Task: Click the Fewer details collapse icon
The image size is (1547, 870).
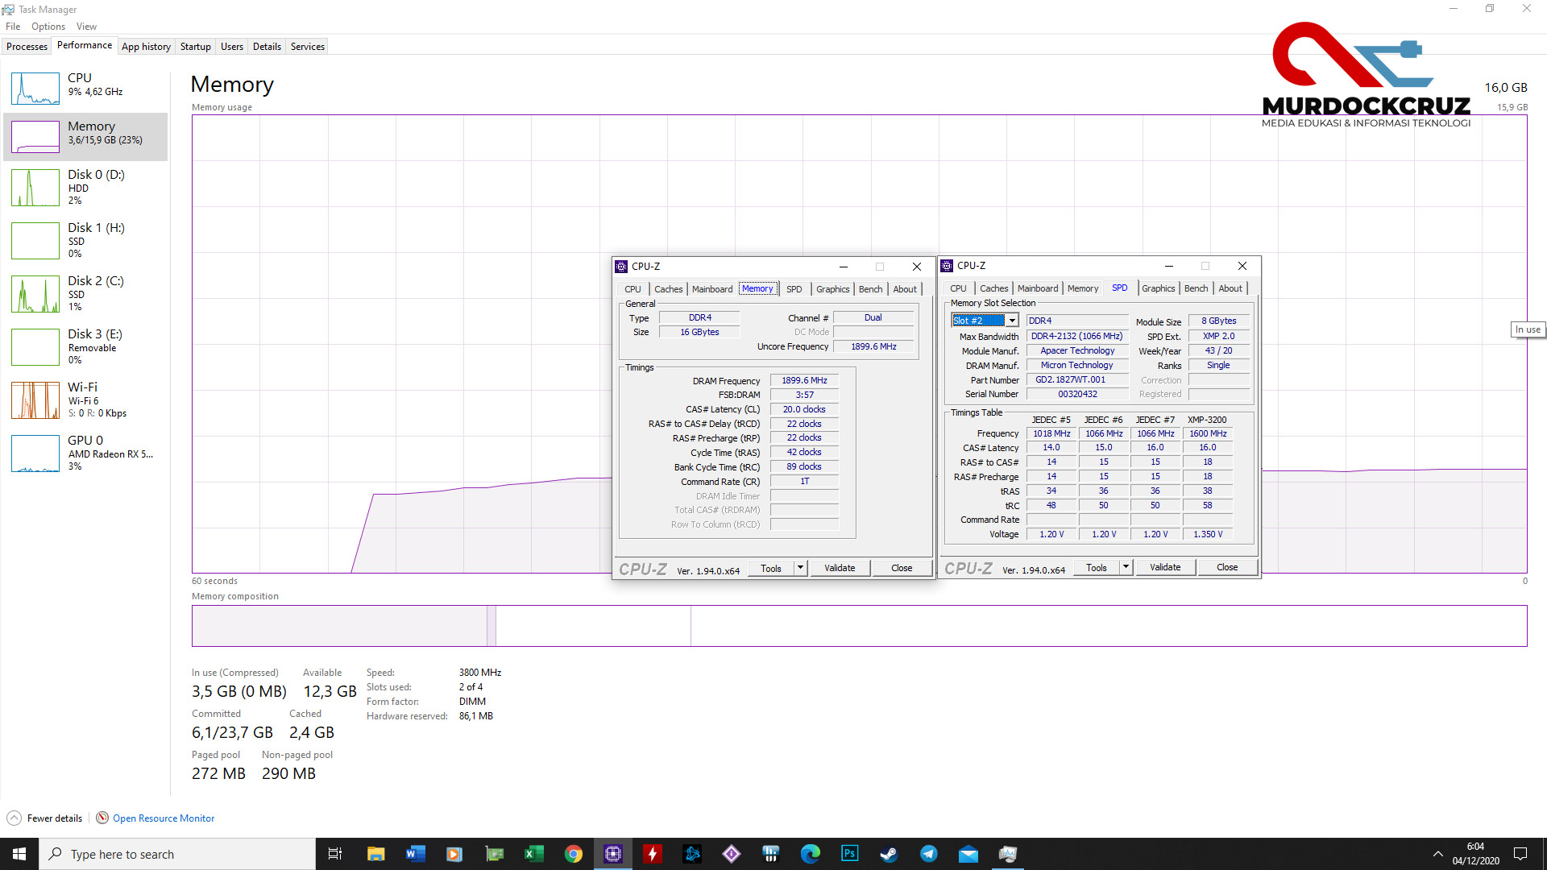Action: tap(14, 818)
